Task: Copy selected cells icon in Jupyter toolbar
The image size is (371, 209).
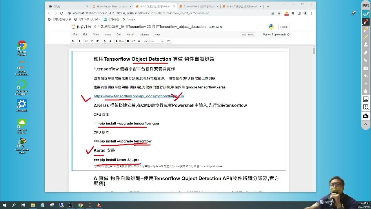Action: 92,41
